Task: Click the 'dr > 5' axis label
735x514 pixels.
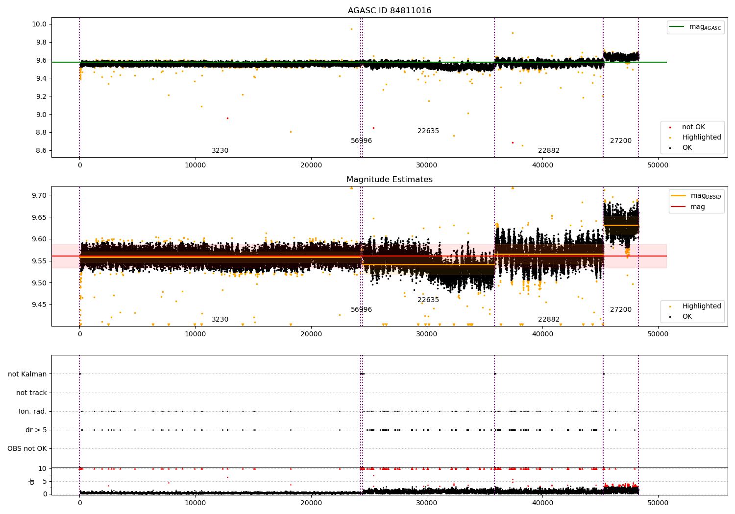Action: [36, 430]
